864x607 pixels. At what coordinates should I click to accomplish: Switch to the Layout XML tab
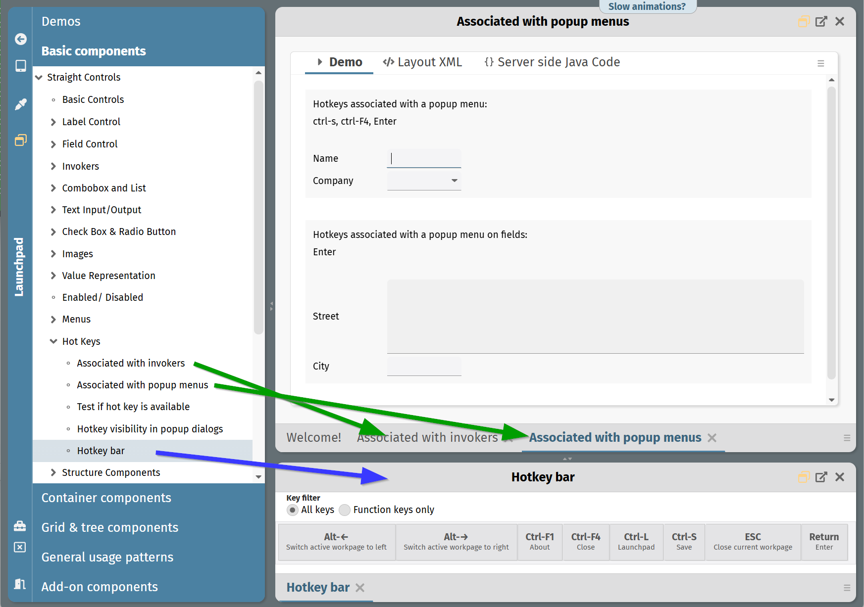coord(422,62)
